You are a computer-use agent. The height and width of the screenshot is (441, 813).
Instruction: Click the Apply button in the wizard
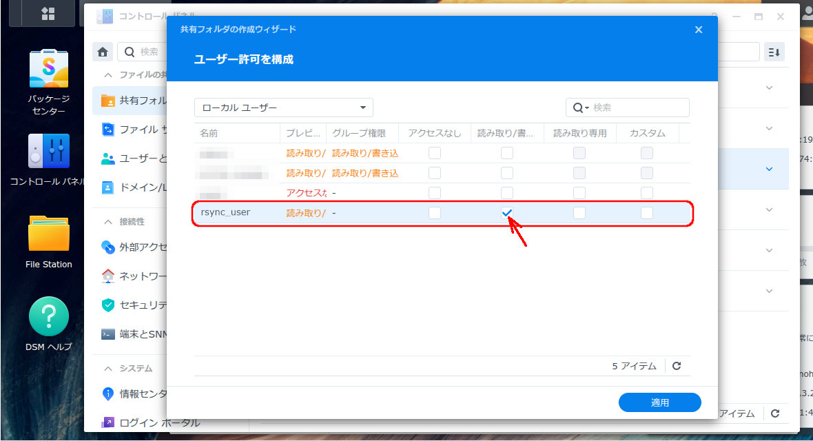coord(659,402)
